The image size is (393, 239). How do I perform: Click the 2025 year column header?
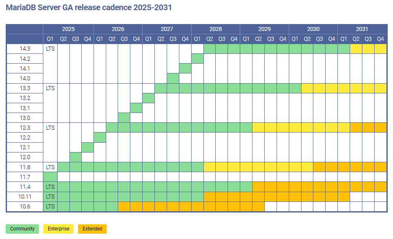tap(68, 29)
